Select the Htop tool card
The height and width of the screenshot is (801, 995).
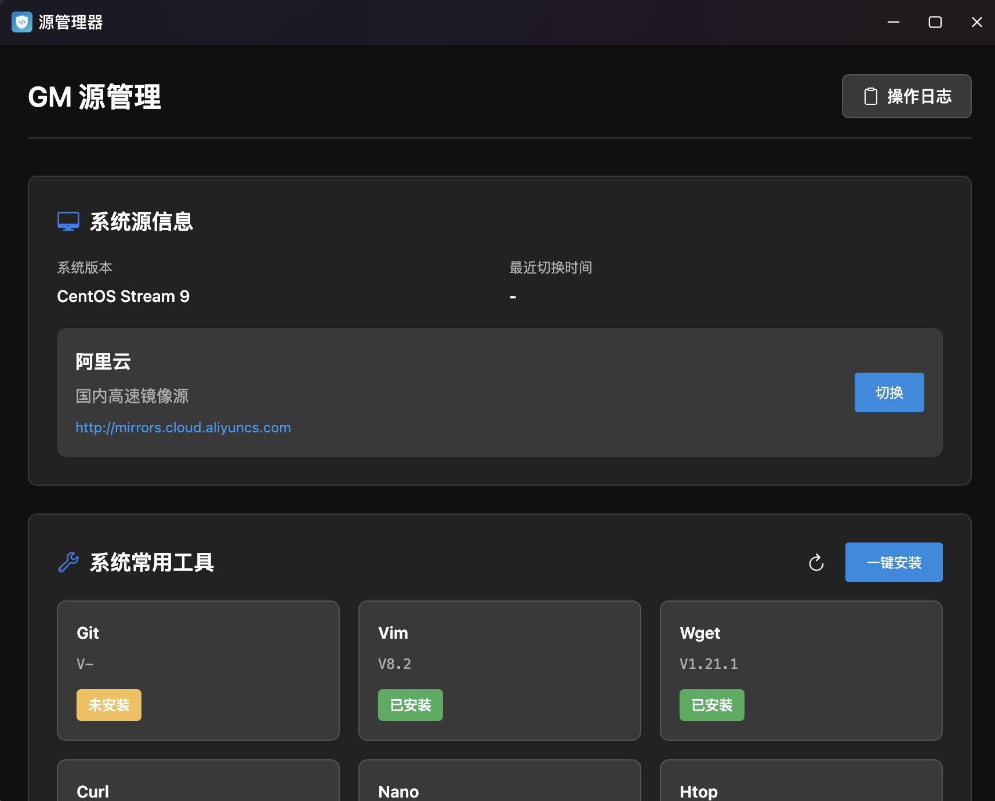pyautogui.click(x=801, y=780)
